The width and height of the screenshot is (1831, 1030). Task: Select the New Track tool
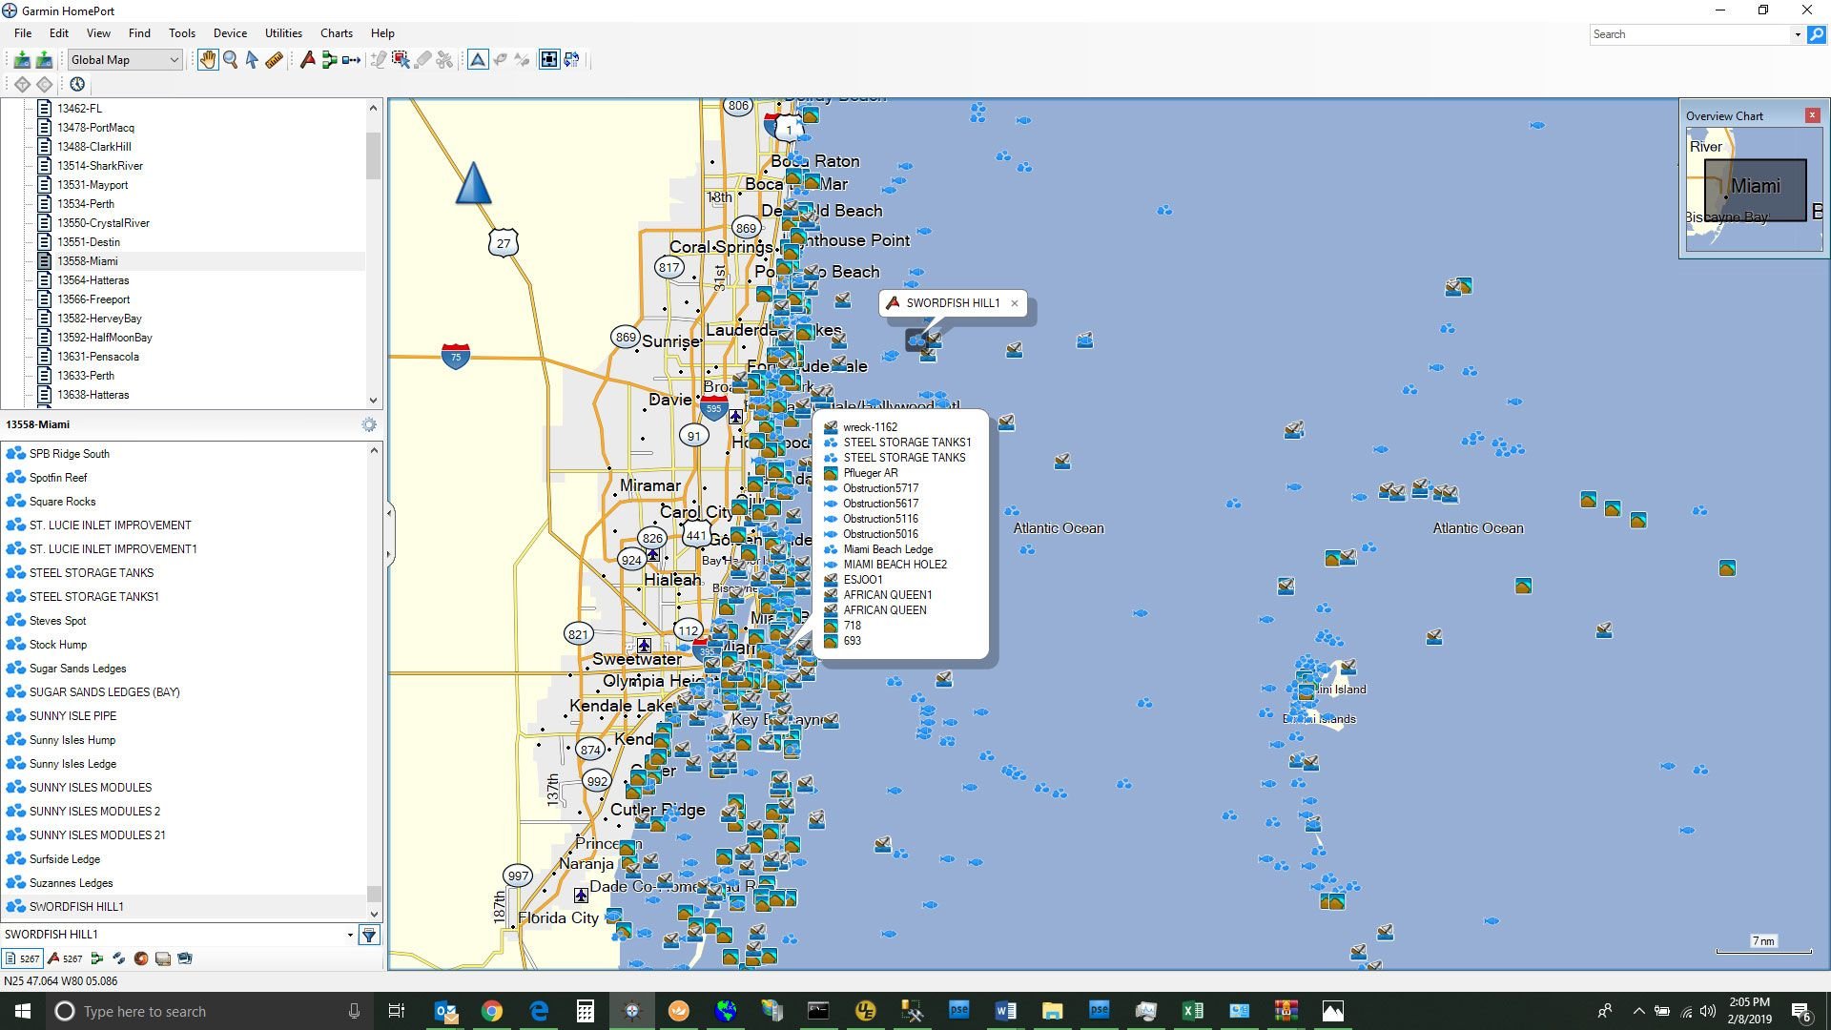(351, 60)
